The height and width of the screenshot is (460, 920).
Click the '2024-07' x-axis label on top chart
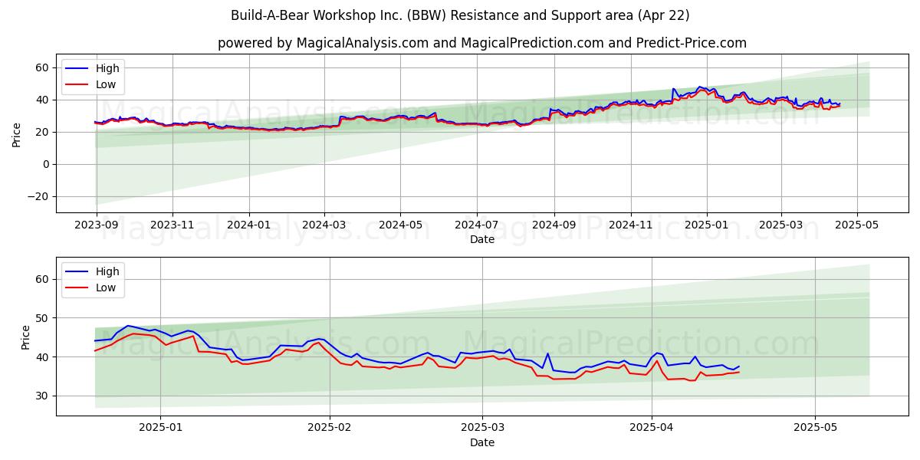pyautogui.click(x=476, y=226)
